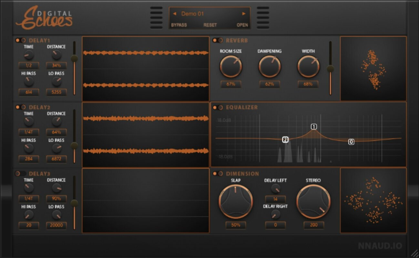Select equalizer band node 1
This screenshot has width=419, height=258.
point(314,127)
